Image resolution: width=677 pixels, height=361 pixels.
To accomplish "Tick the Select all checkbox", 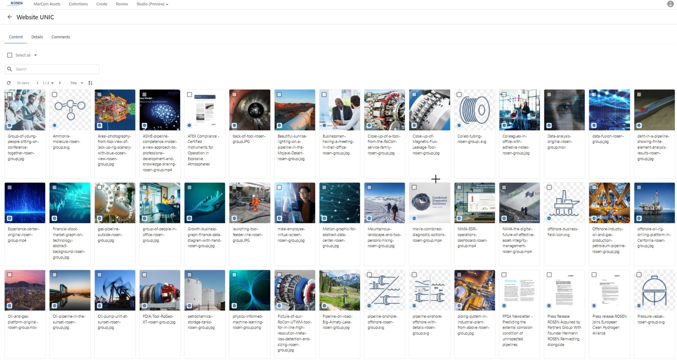I will pos(10,55).
